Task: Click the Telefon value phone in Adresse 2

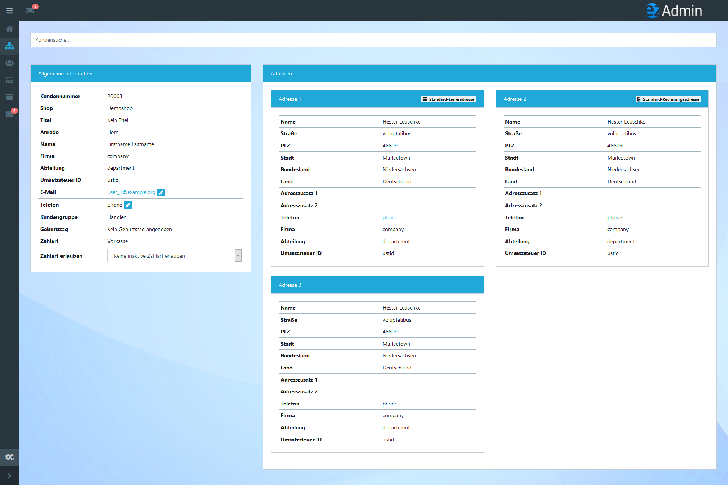Action: click(615, 217)
